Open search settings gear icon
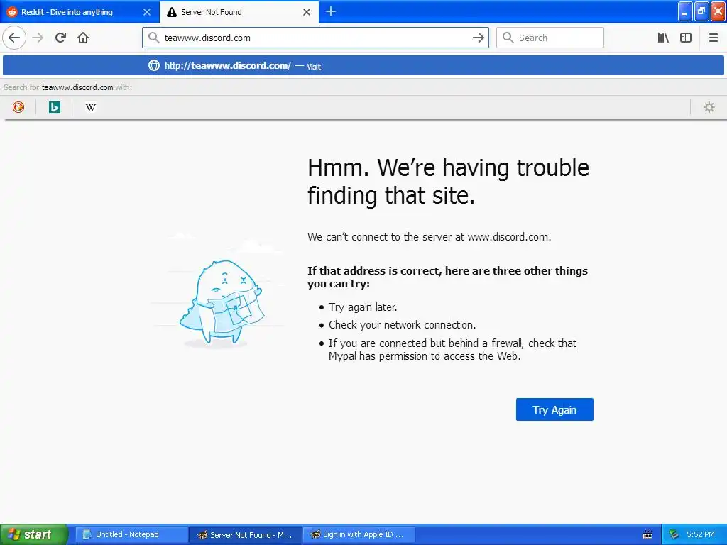This screenshot has height=545, width=727. pyautogui.click(x=709, y=107)
